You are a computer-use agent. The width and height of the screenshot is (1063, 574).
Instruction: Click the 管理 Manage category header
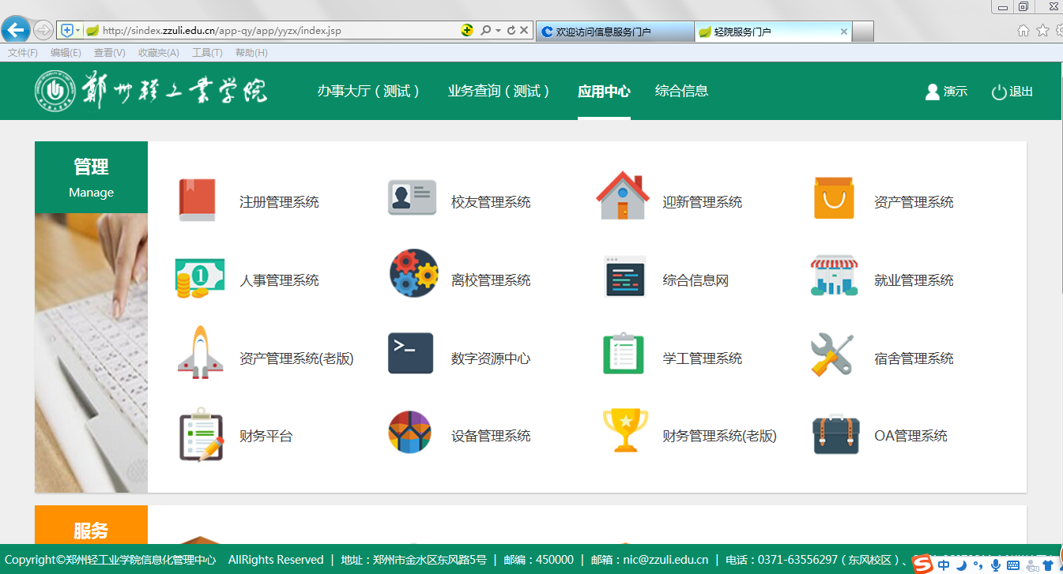coord(91,177)
